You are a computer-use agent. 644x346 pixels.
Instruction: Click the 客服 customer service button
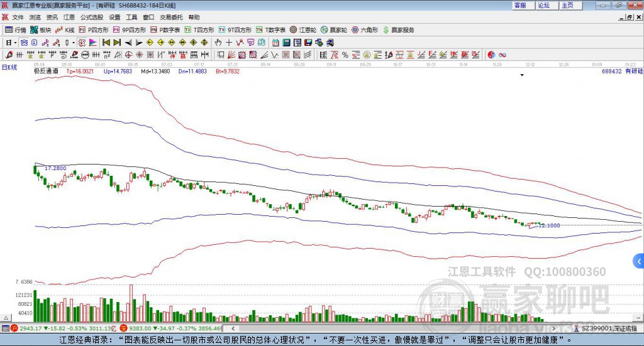coord(523,5)
